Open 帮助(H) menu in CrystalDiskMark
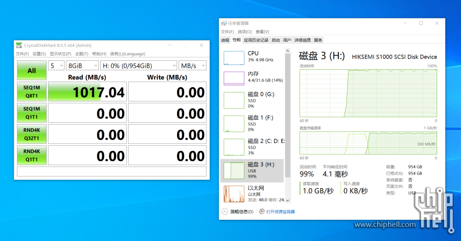The width and height of the screenshot is (461, 241). (x=99, y=54)
